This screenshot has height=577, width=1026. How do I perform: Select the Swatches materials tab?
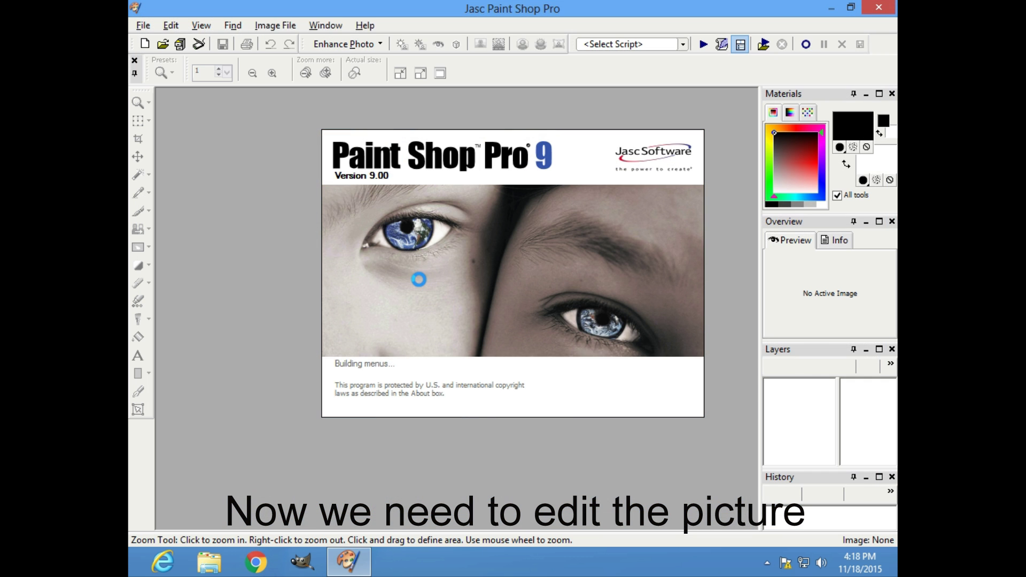[807, 112]
